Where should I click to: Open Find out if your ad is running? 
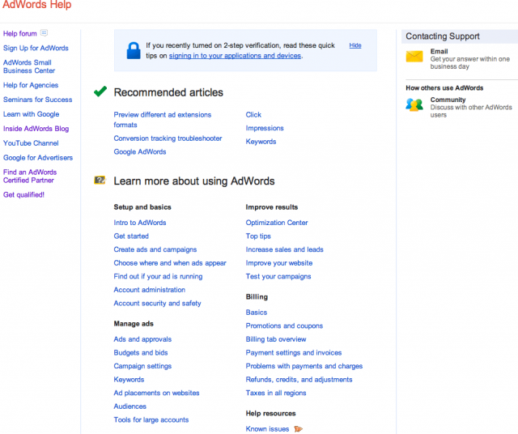pyautogui.click(x=159, y=276)
